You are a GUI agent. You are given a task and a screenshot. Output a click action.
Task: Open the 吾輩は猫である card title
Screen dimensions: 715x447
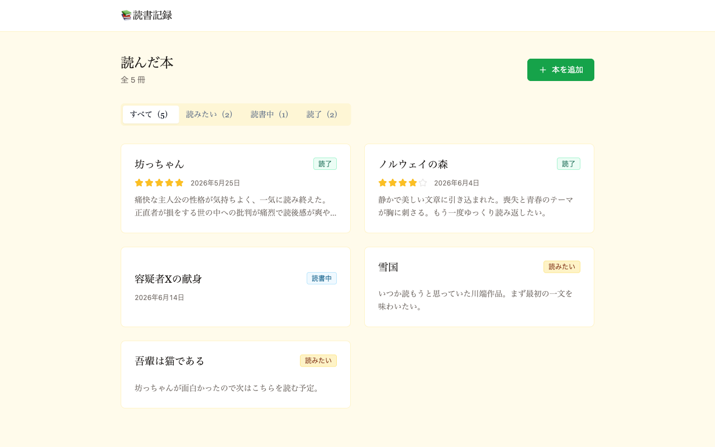click(169, 361)
